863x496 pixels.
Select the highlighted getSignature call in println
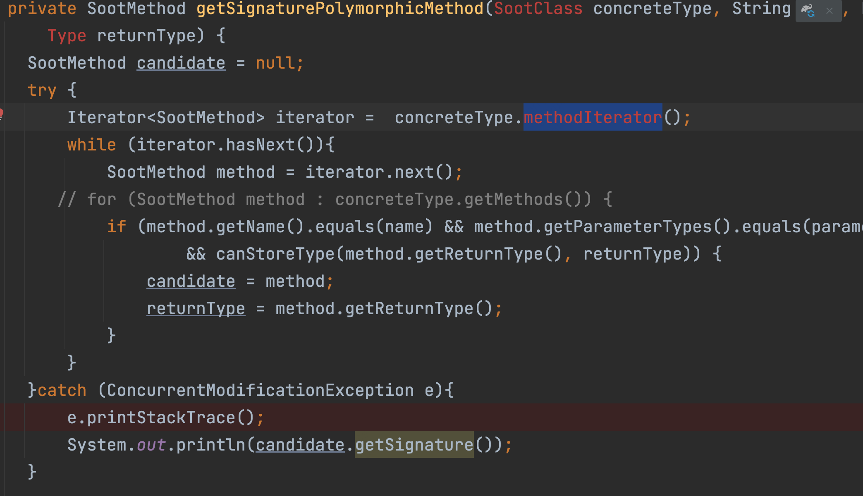[414, 444]
